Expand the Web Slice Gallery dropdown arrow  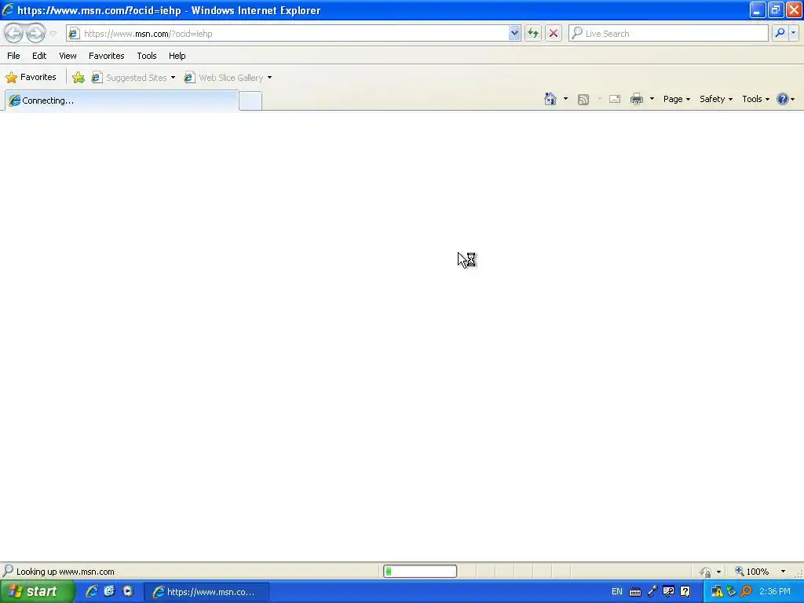click(270, 78)
